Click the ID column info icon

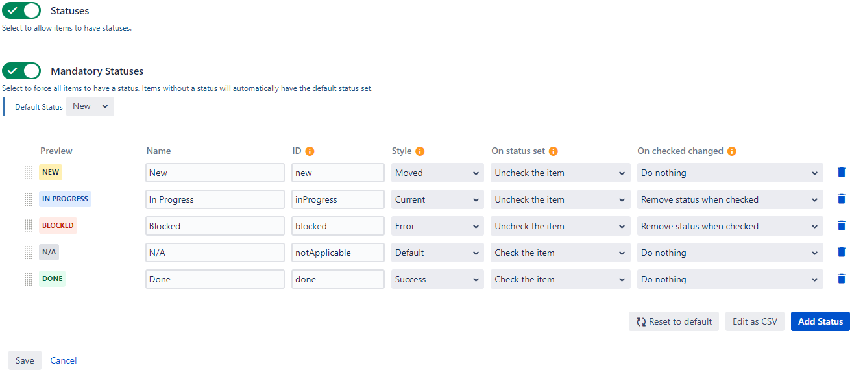click(310, 151)
